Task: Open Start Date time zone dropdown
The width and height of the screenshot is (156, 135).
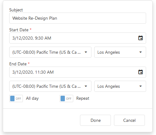Action: click(50, 52)
